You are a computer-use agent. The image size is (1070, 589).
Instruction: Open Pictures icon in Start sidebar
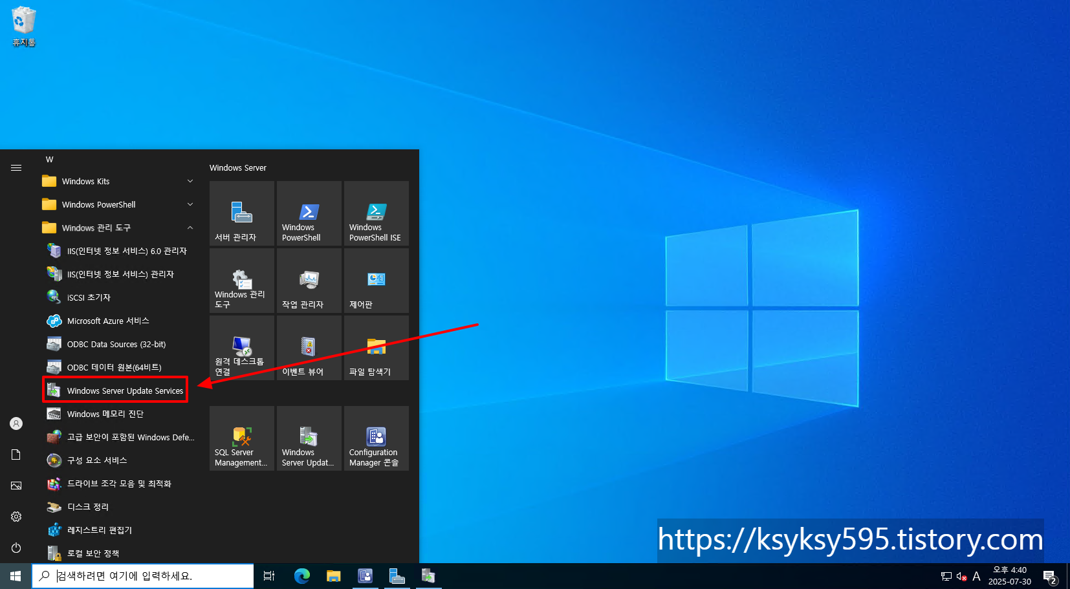16,486
